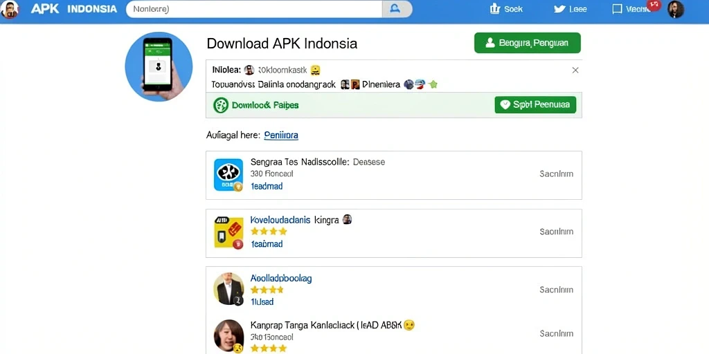Click the Download APK Indonsia heading

tap(282, 44)
